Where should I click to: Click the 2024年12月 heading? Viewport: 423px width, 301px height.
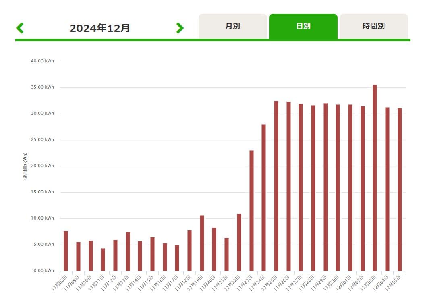coord(100,28)
